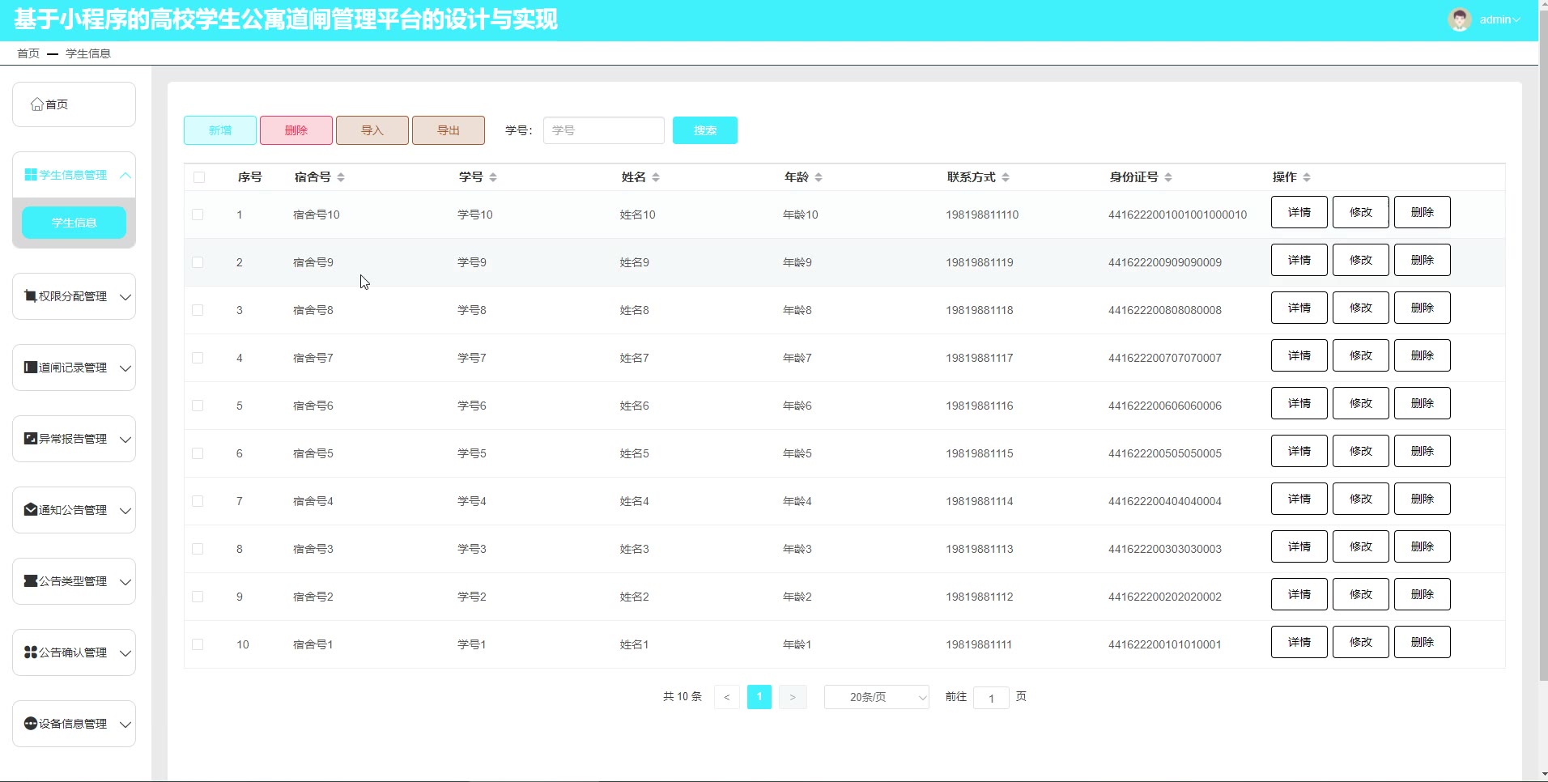The image size is (1548, 782).
Task: Click the home icon in sidebar
Action: [36, 104]
